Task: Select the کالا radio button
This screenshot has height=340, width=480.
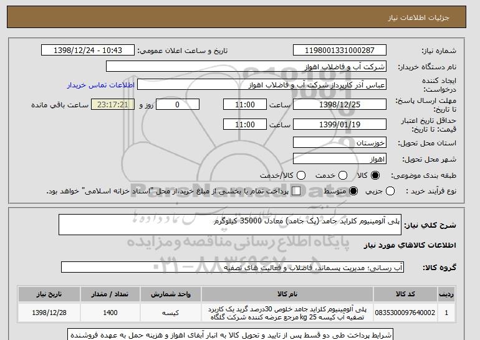Action: click(375, 175)
